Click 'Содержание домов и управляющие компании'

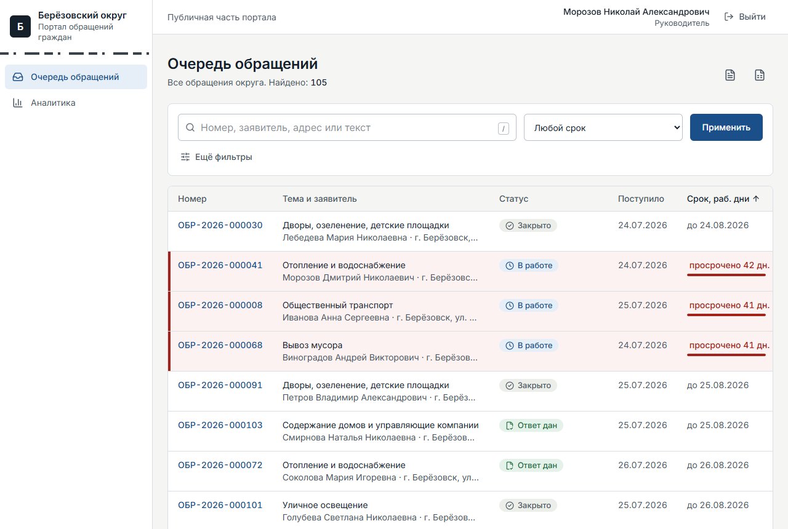click(380, 425)
